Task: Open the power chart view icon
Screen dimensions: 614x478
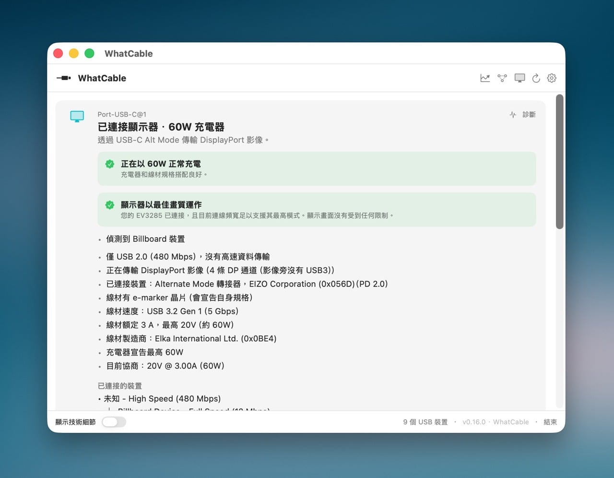Action: [485, 78]
